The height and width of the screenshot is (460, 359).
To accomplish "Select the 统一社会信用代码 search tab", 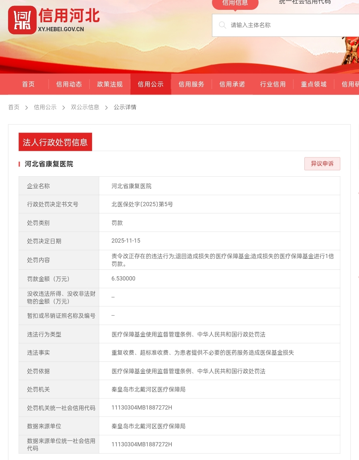I will pyautogui.click(x=305, y=2).
